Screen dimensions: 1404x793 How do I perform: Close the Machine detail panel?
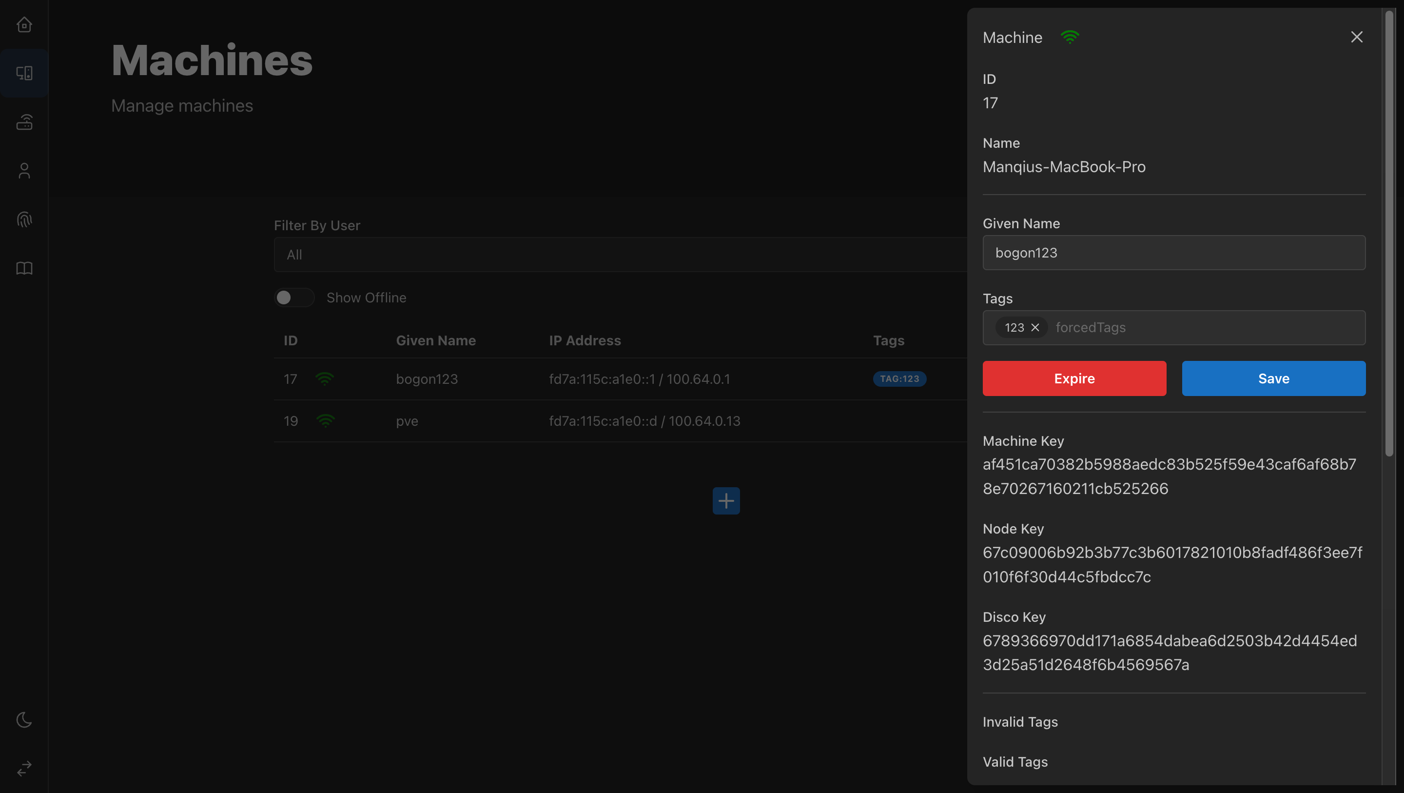pos(1357,37)
